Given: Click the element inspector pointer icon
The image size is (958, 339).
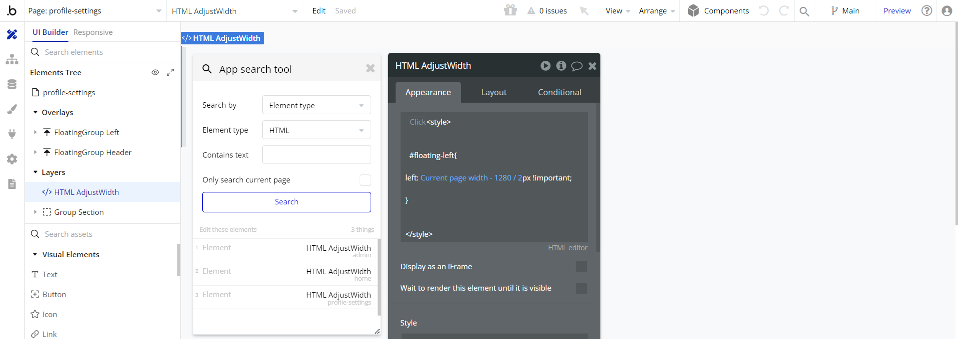Looking at the screenshot, I should tap(584, 10).
